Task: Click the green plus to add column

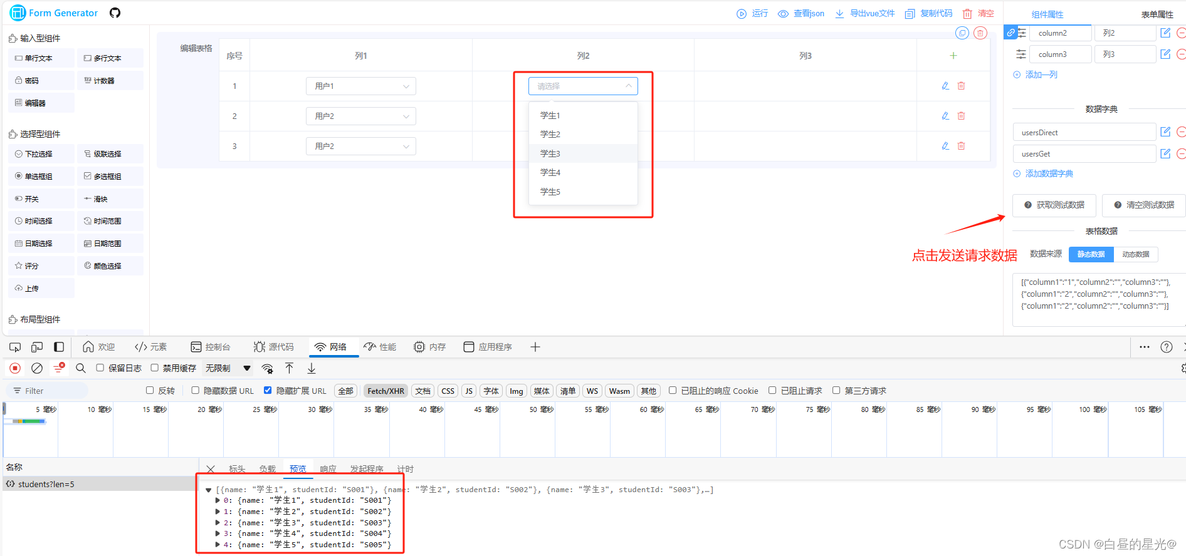Action: tap(953, 56)
